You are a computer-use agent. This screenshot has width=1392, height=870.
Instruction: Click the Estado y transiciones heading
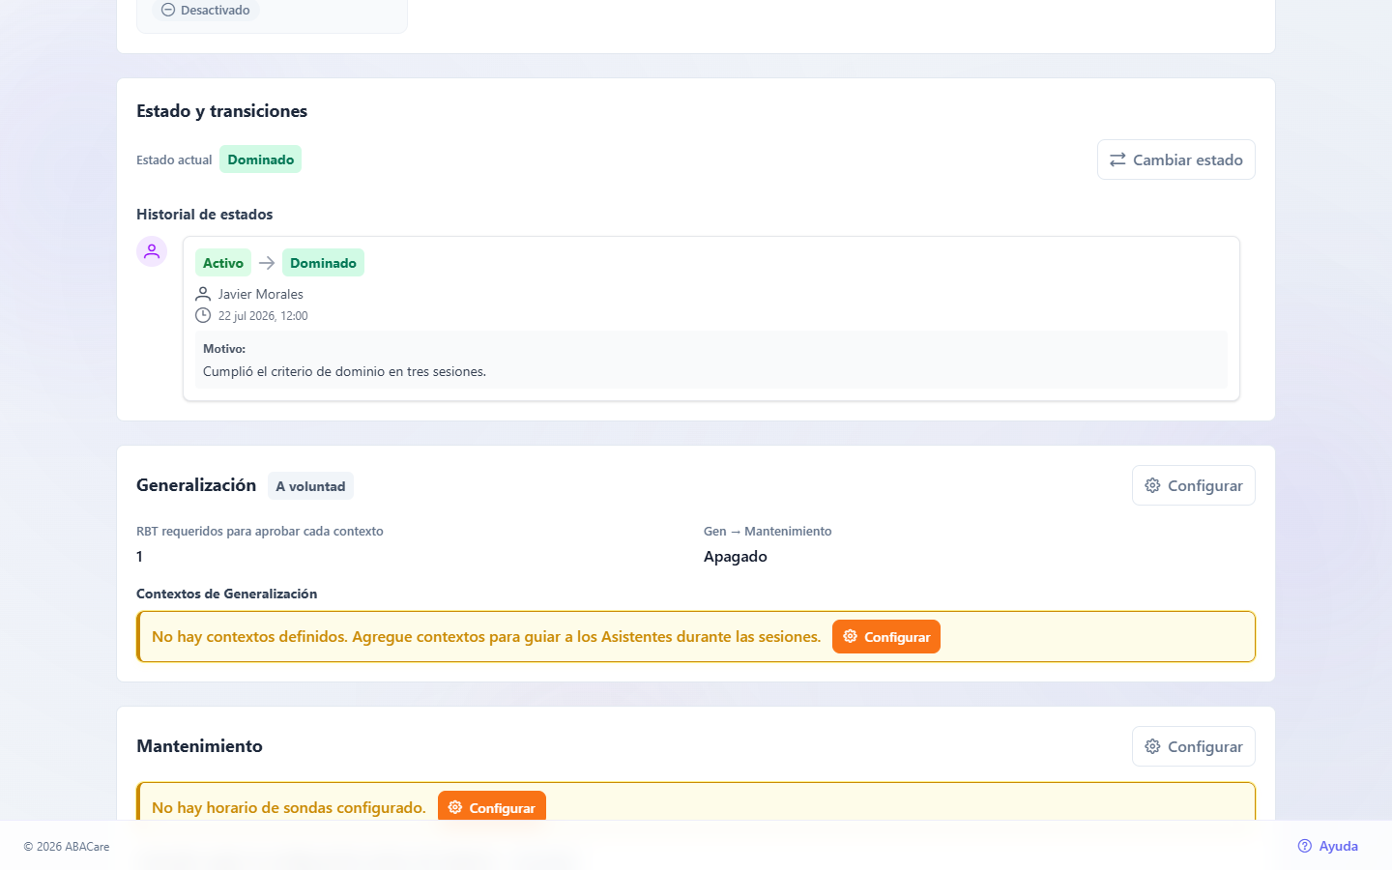221,111
